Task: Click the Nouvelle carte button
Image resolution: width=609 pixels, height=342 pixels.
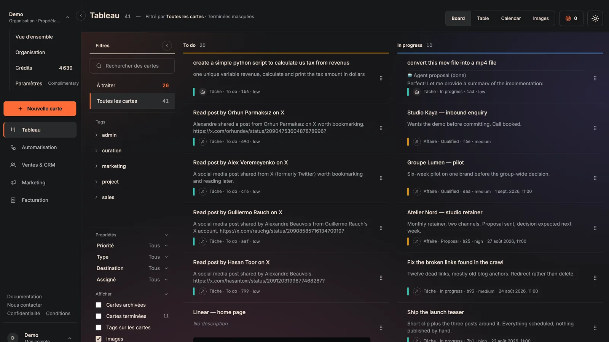Action: (40, 109)
